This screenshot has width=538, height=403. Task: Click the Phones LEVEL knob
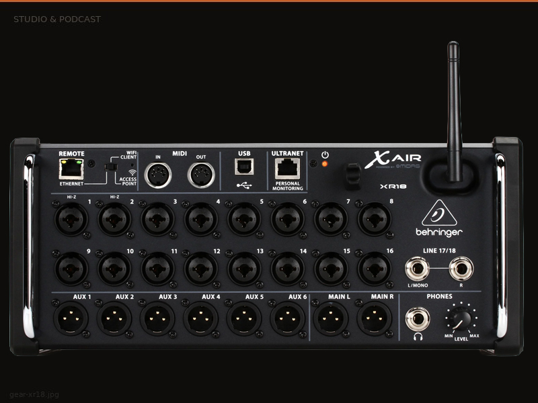pyautogui.click(x=461, y=318)
